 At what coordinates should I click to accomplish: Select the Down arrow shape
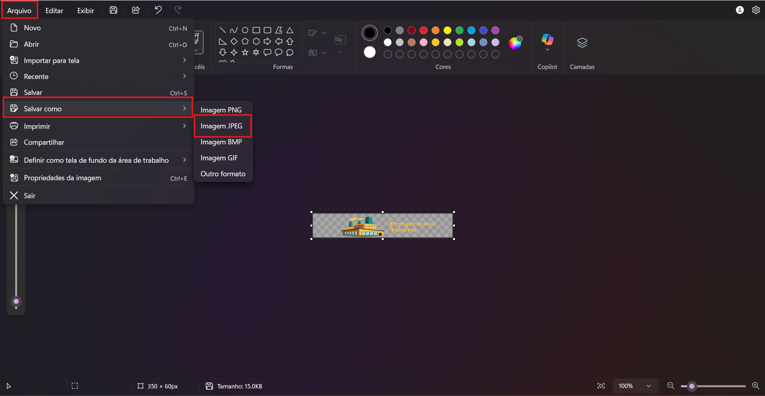click(x=223, y=52)
